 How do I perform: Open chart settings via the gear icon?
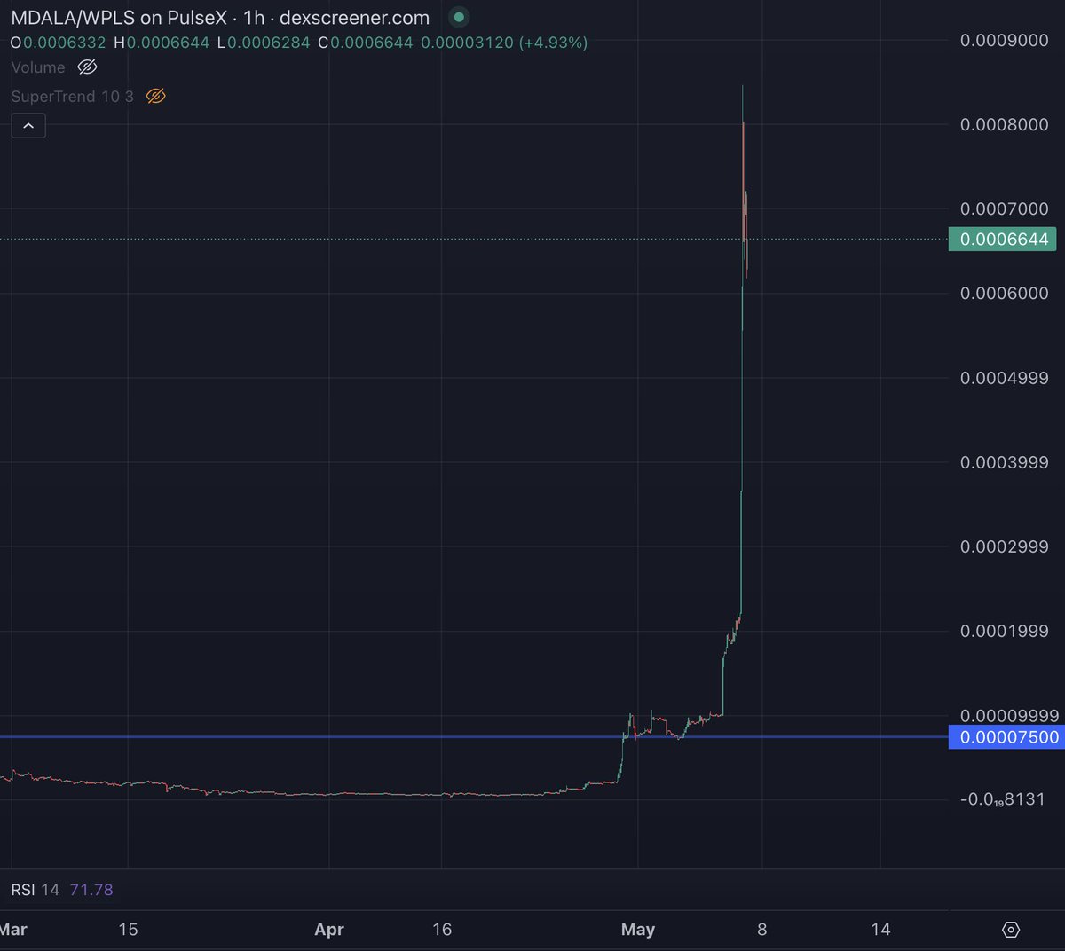pos(1011,929)
